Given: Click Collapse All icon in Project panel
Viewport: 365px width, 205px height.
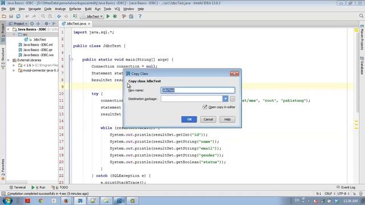Looking at the screenshot, I should pos(38,24).
